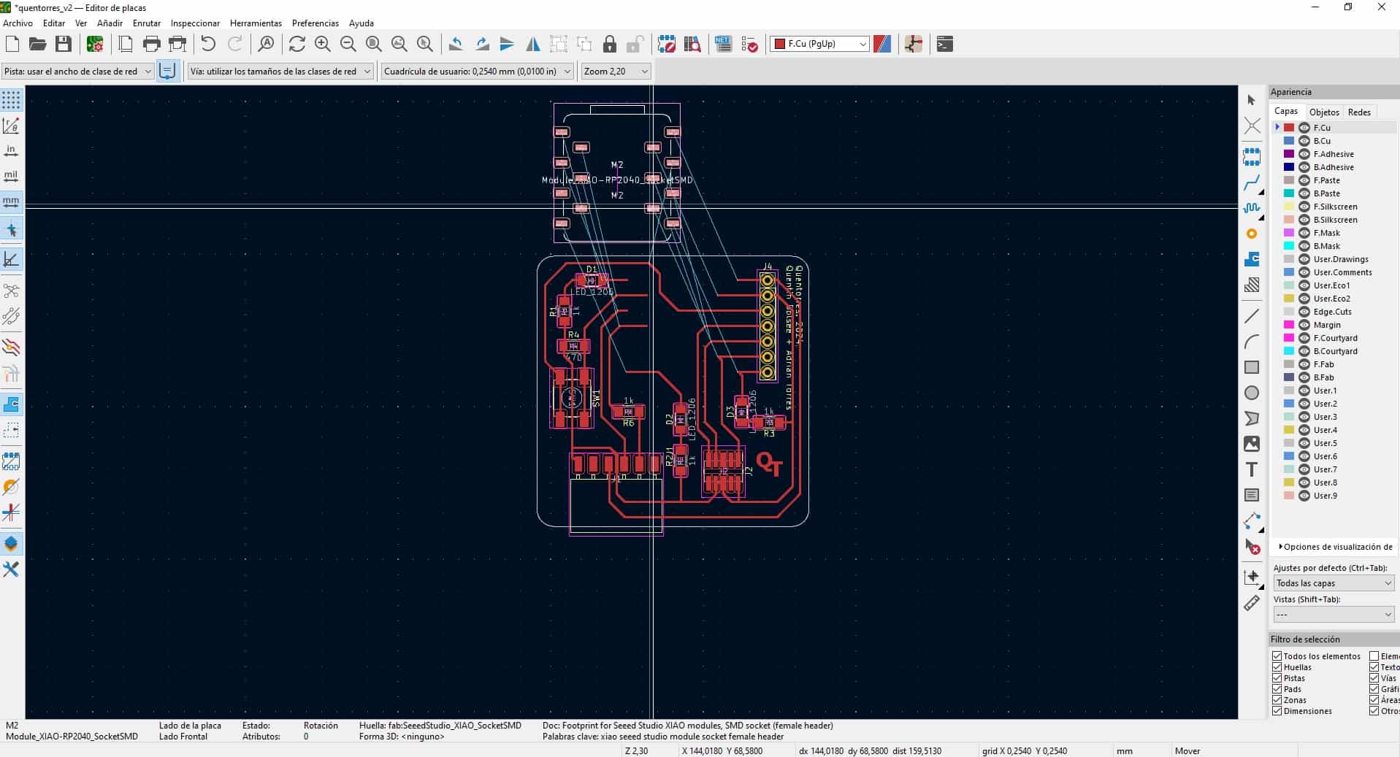Open the via size dropdown
Image resolution: width=1400 pixels, height=757 pixels.
click(280, 72)
